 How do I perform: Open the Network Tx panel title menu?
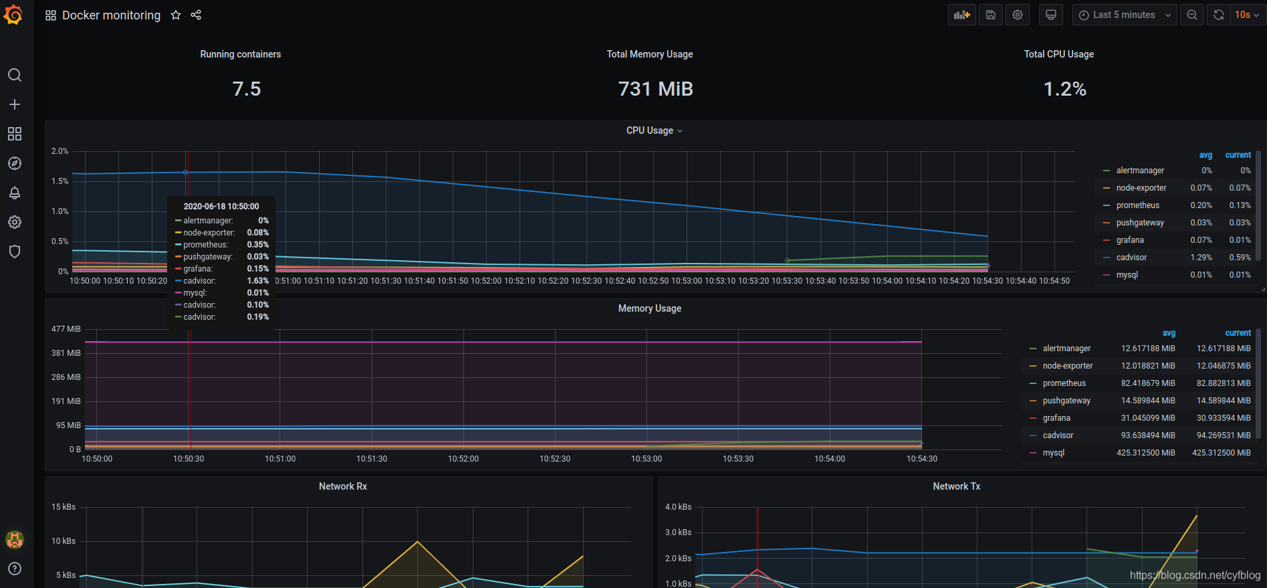(957, 486)
